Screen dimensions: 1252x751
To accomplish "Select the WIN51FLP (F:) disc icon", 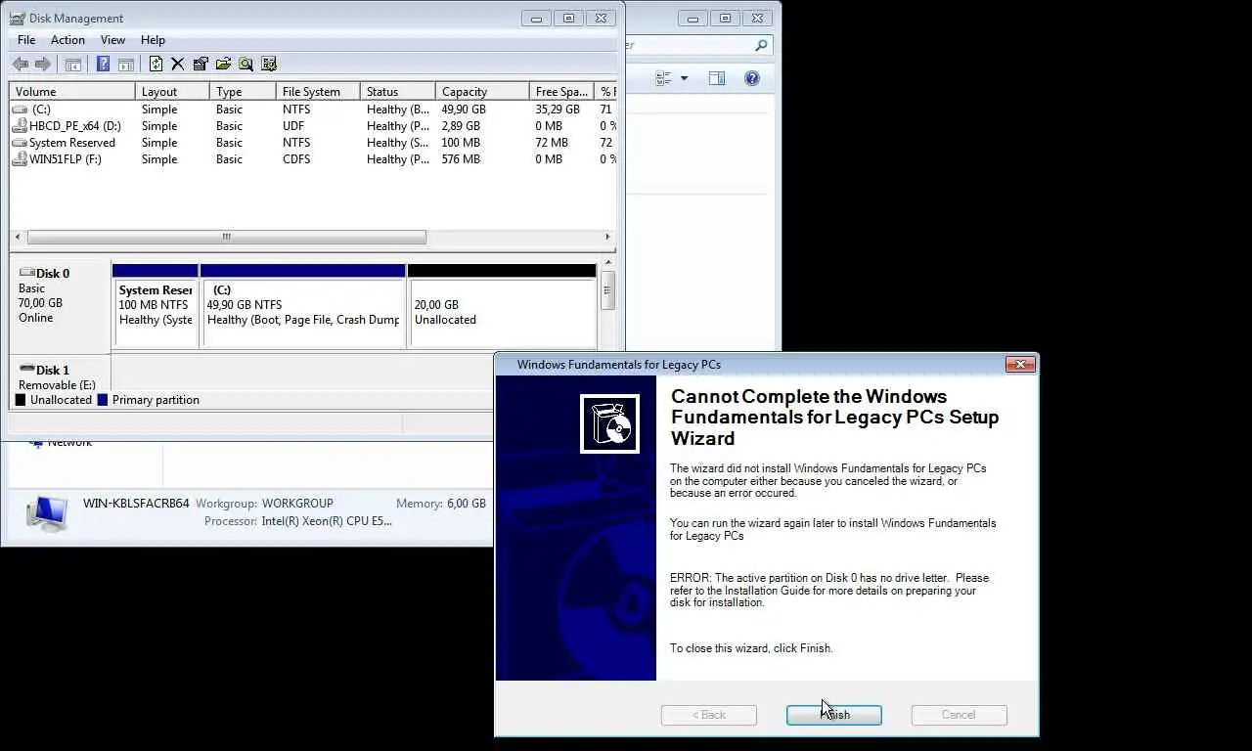I will click(20, 159).
